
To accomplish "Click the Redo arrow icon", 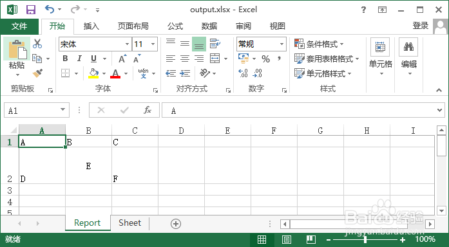I will 75,10.
